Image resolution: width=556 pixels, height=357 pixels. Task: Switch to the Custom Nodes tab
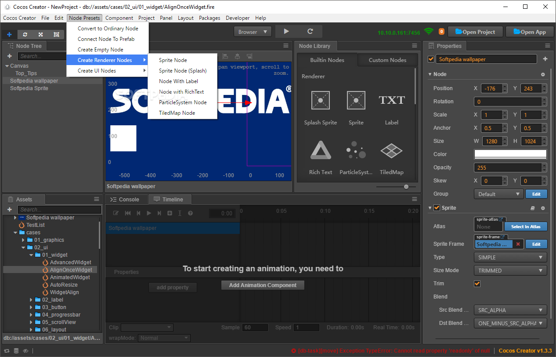pyautogui.click(x=387, y=60)
